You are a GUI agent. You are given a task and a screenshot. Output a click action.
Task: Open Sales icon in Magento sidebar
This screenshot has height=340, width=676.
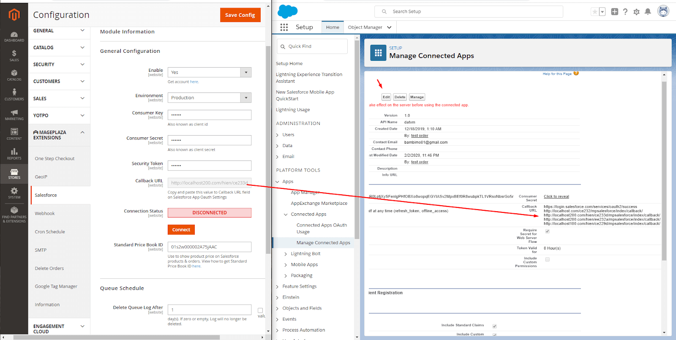(x=14, y=56)
